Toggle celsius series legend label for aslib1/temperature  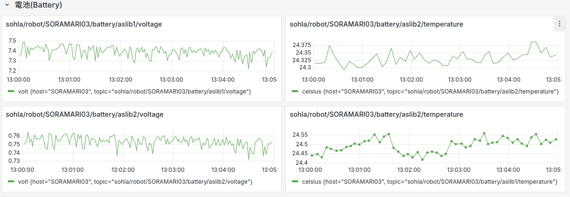click(x=429, y=182)
